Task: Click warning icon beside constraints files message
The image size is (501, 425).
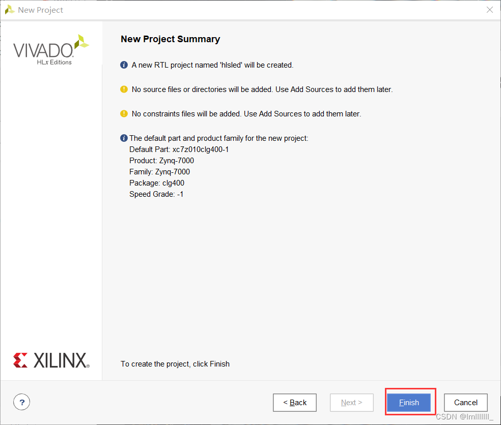Action: click(124, 113)
